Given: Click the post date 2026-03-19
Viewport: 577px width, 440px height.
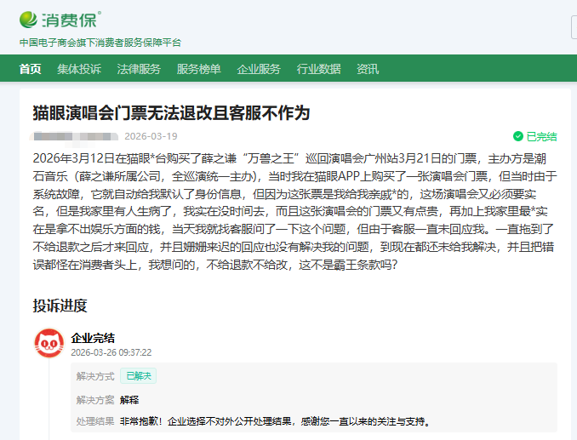Looking at the screenshot, I should (x=151, y=136).
